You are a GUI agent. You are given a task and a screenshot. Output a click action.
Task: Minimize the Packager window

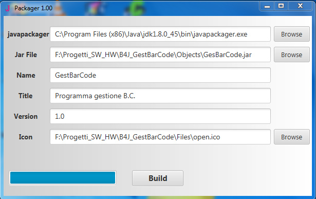[x=267, y=6]
